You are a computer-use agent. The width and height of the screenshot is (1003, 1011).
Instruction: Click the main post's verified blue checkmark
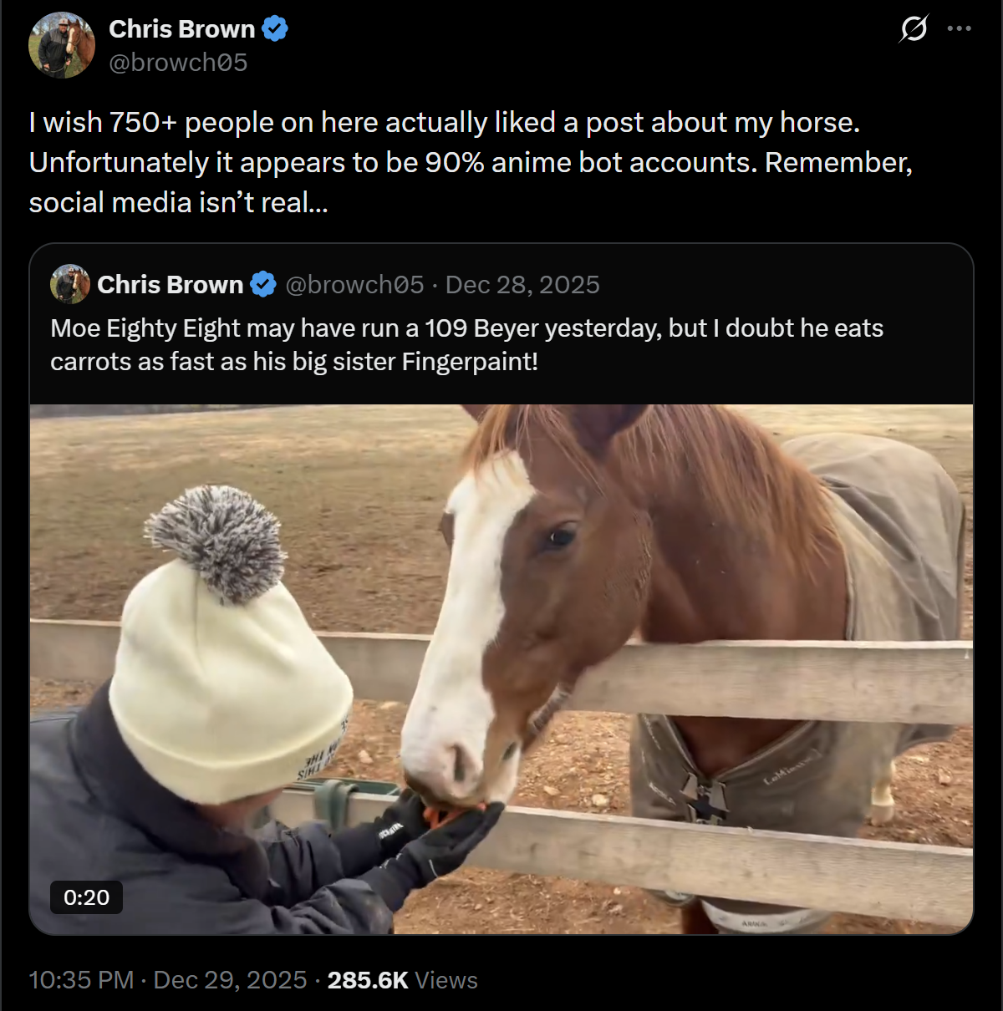(x=275, y=29)
